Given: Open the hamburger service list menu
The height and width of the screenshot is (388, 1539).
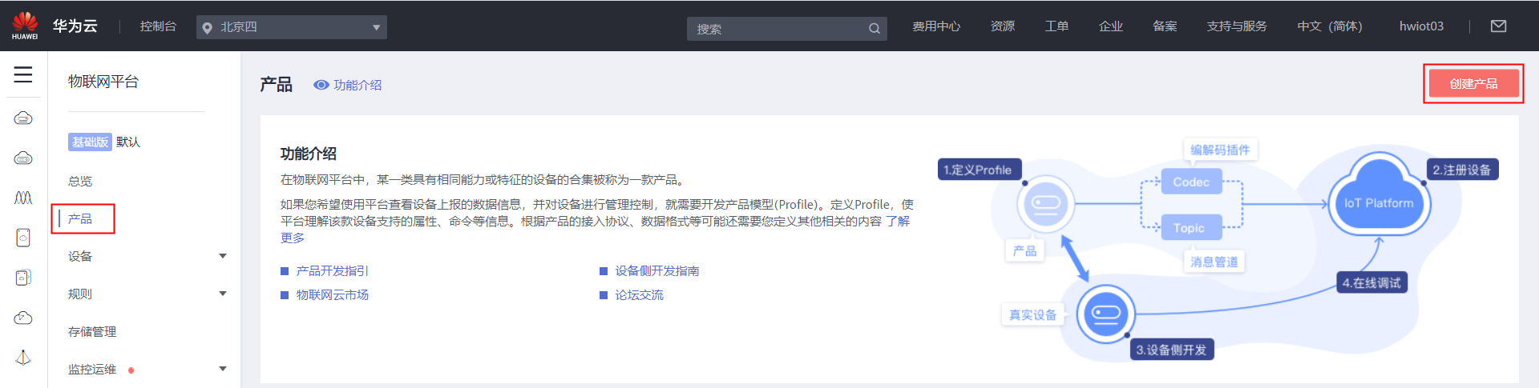Looking at the screenshot, I should point(23,75).
